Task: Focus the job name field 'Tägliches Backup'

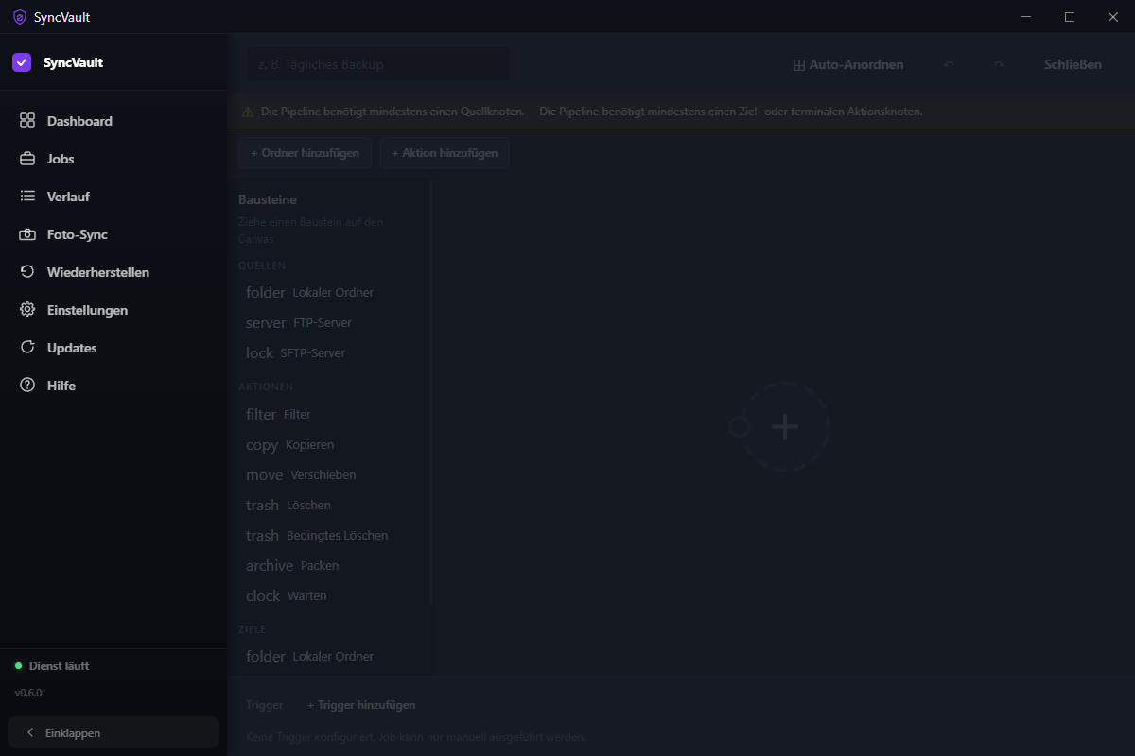Action: [x=378, y=64]
